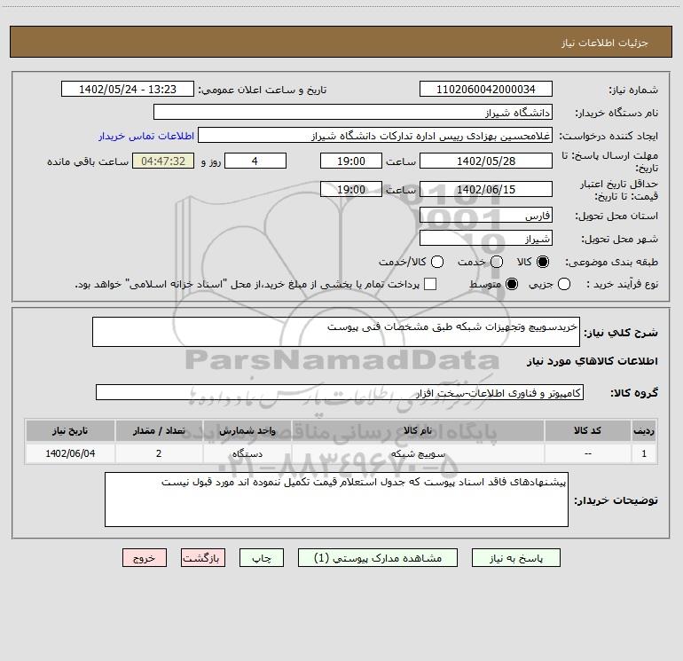The image size is (683, 661).
Task: Click the city field شیراز
Action: [486, 238]
